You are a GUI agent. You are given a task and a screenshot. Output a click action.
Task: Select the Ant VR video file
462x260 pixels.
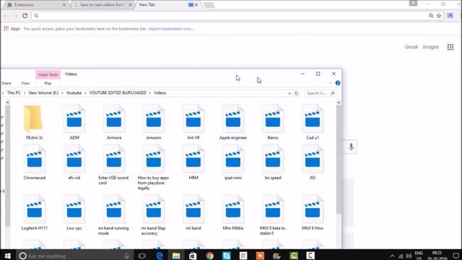tap(193, 122)
